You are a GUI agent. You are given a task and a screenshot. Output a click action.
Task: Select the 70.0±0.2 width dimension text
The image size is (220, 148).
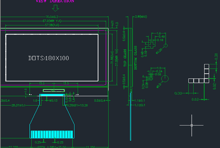[x=52, y=17]
